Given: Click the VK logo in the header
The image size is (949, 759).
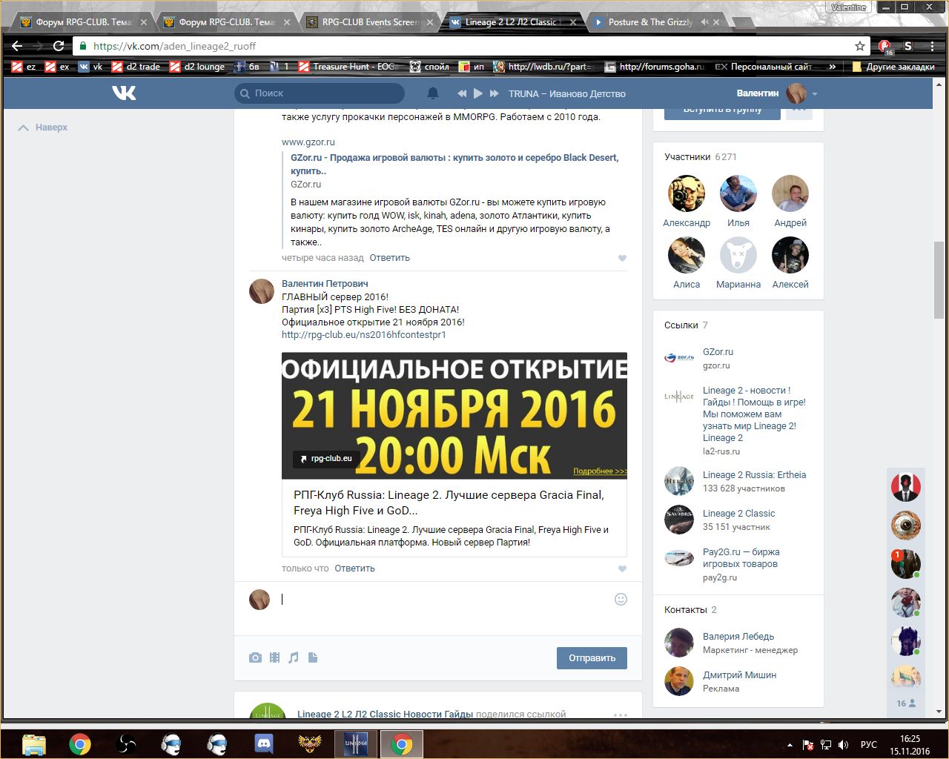Looking at the screenshot, I should coord(124,93).
